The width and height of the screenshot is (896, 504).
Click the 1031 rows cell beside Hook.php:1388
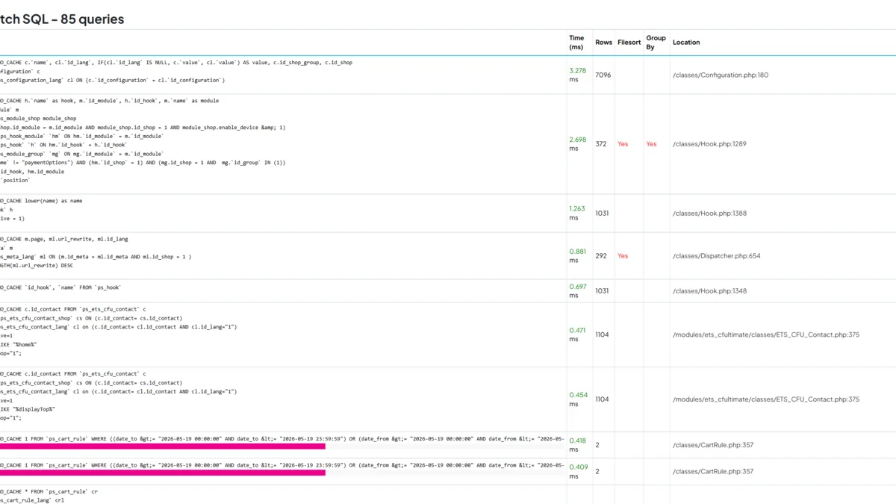pos(602,214)
